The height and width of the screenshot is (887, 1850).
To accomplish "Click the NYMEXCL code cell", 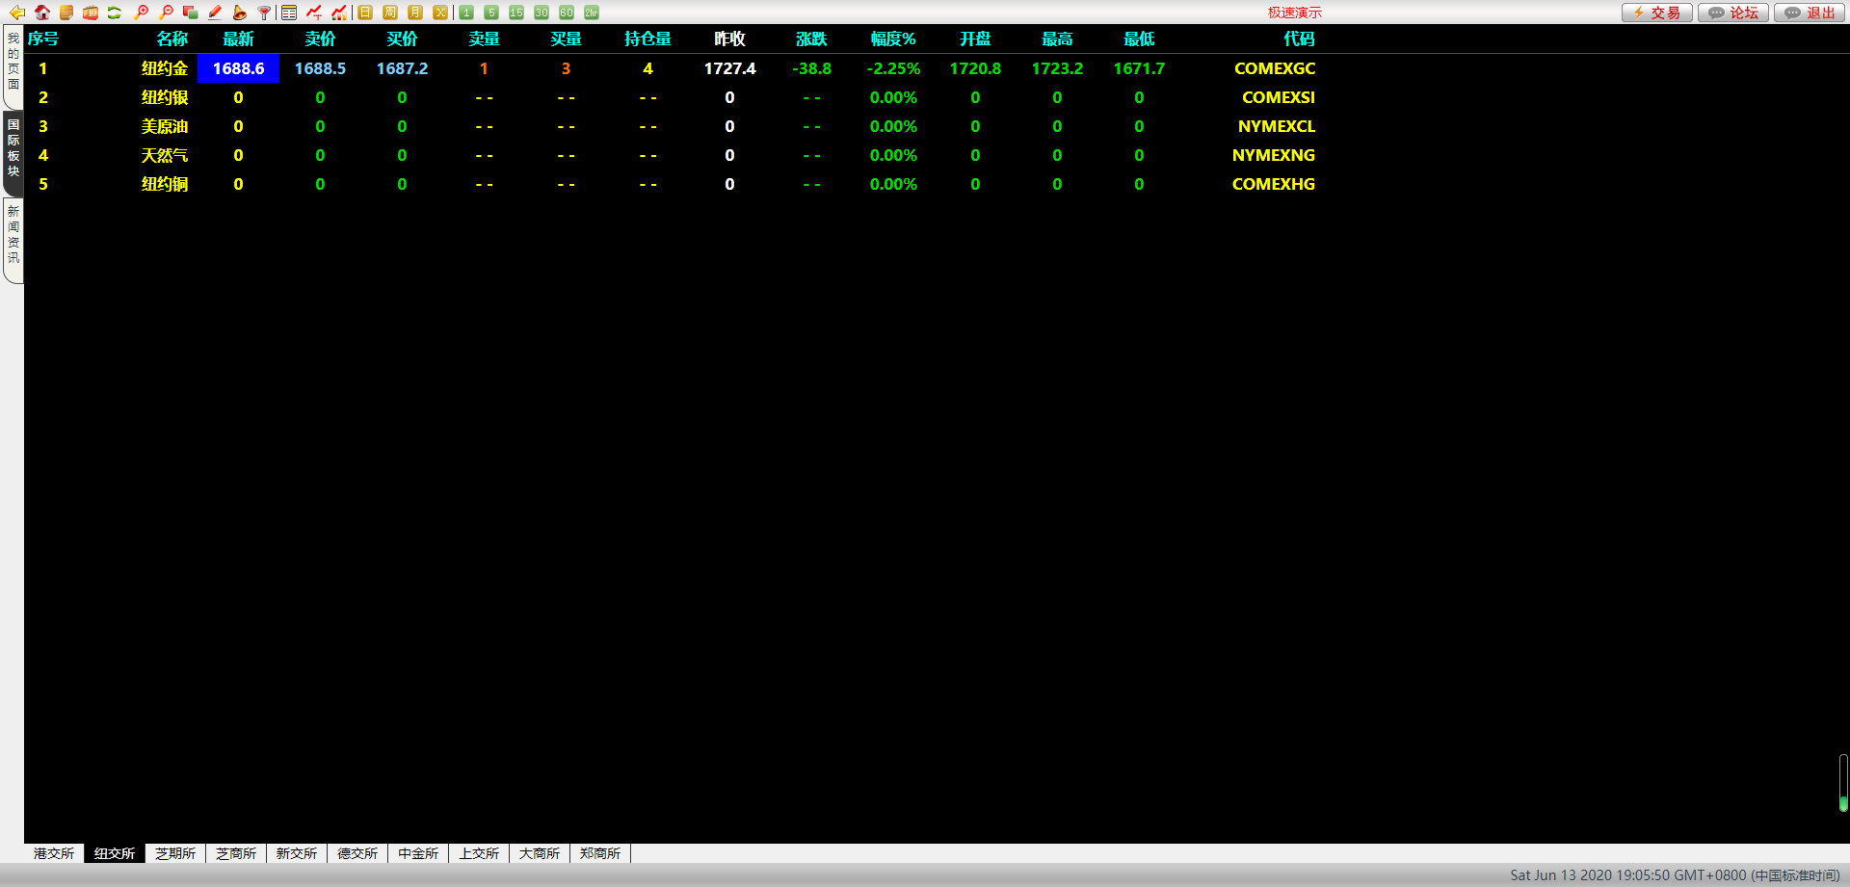I will pyautogui.click(x=1277, y=126).
